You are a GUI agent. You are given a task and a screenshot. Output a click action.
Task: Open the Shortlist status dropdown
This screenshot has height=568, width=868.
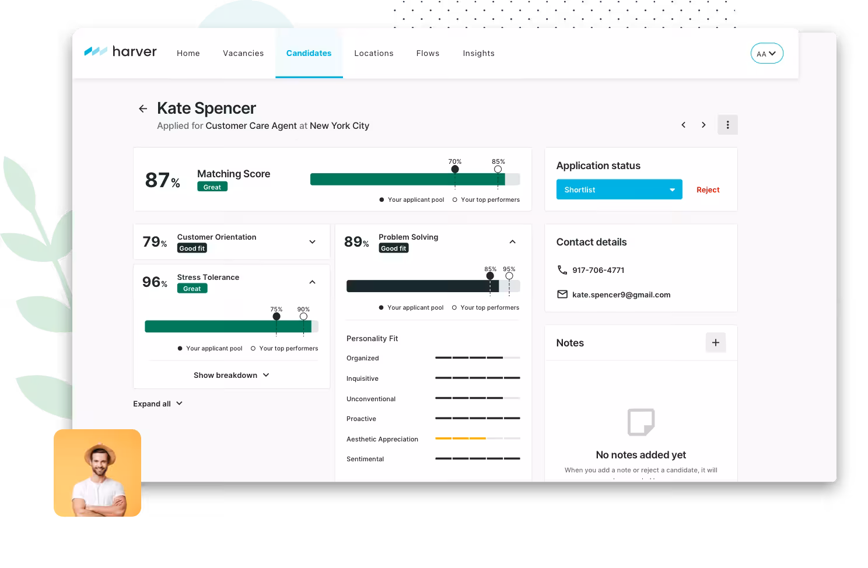pos(619,190)
